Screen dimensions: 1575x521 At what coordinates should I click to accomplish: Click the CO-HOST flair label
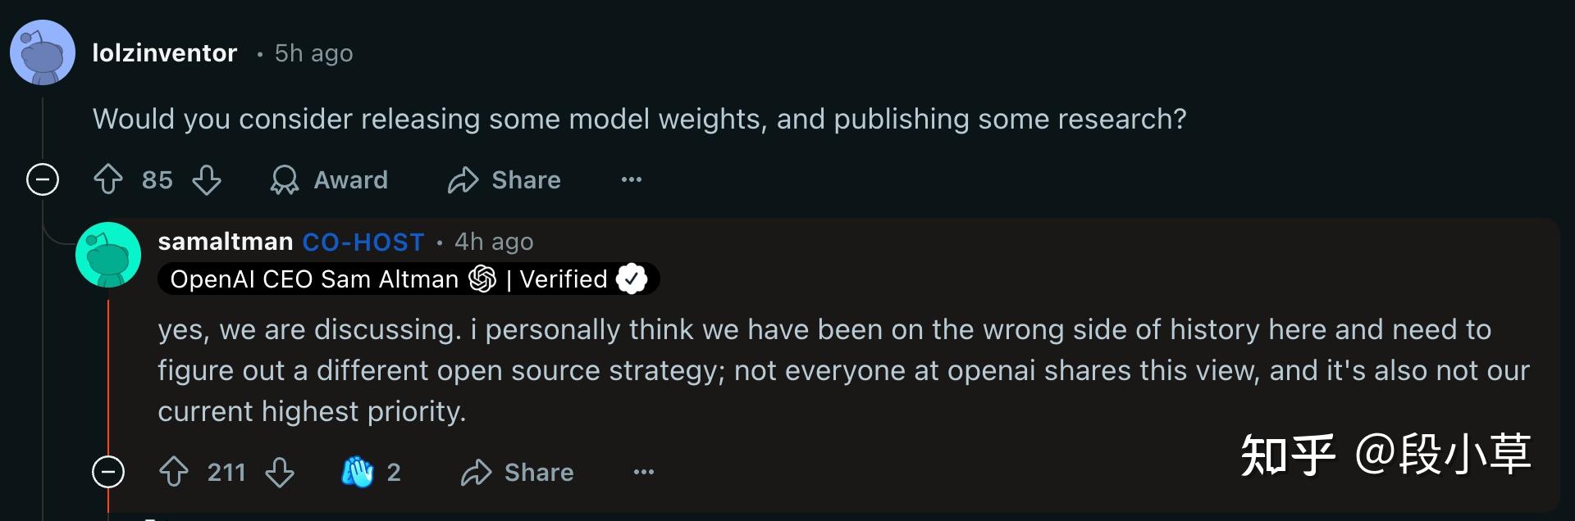point(362,241)
